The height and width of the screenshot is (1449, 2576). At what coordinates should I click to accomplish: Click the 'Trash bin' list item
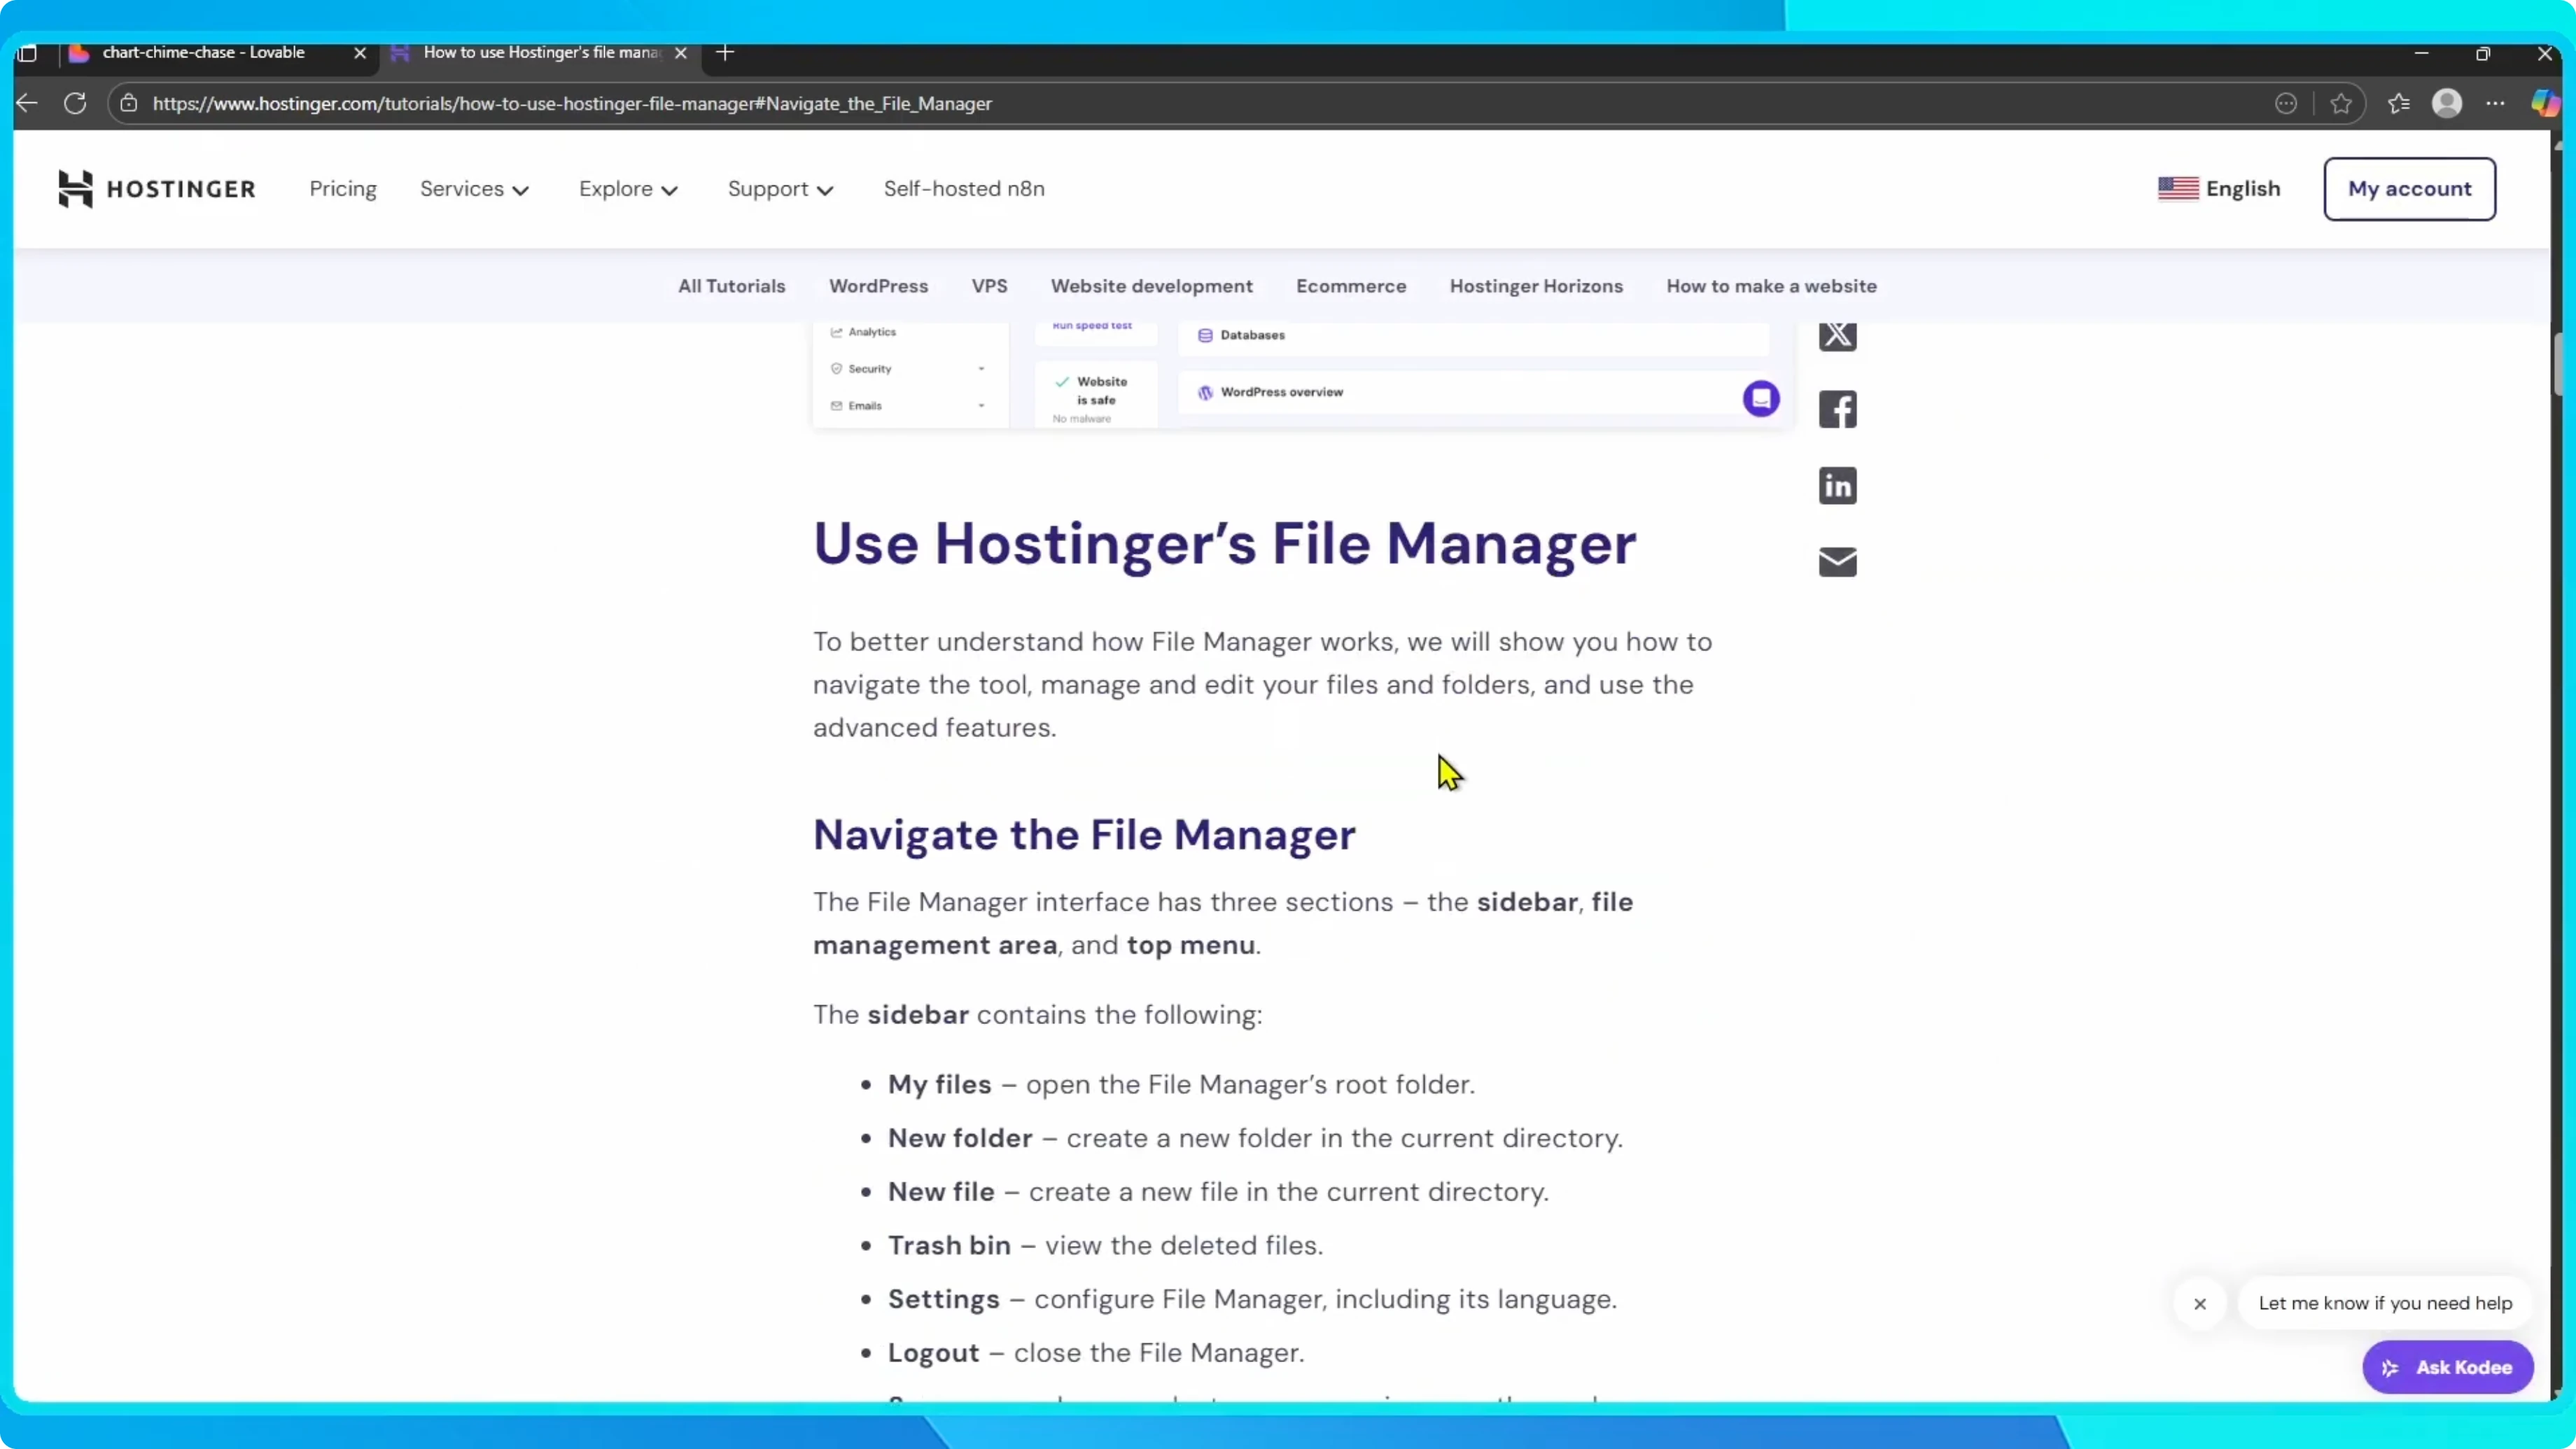click(x=1105, y=1245)
